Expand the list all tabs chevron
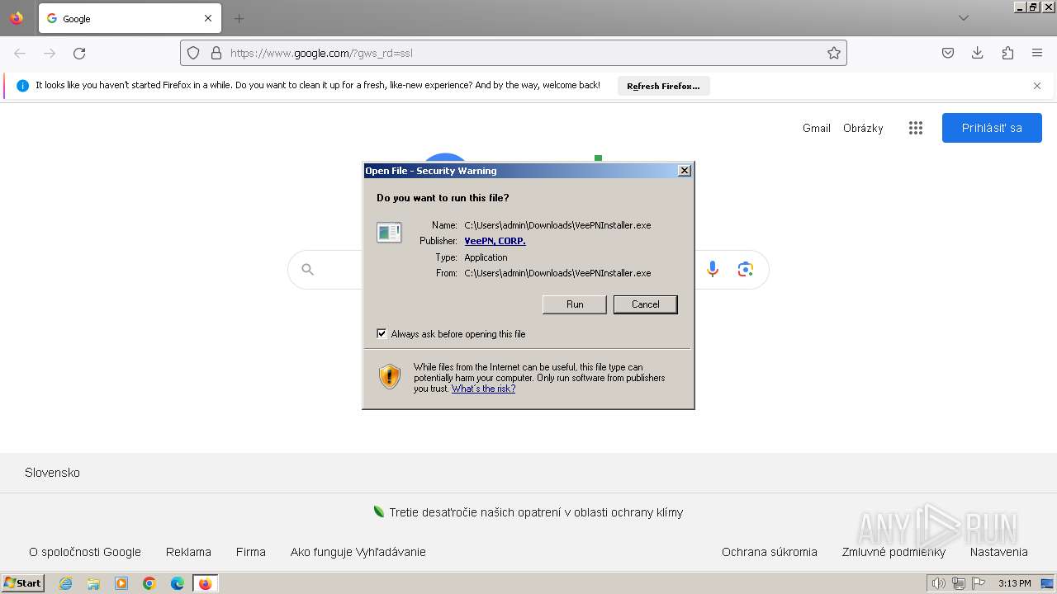This screenshot has height=594, width=1057. pos(964,18)
